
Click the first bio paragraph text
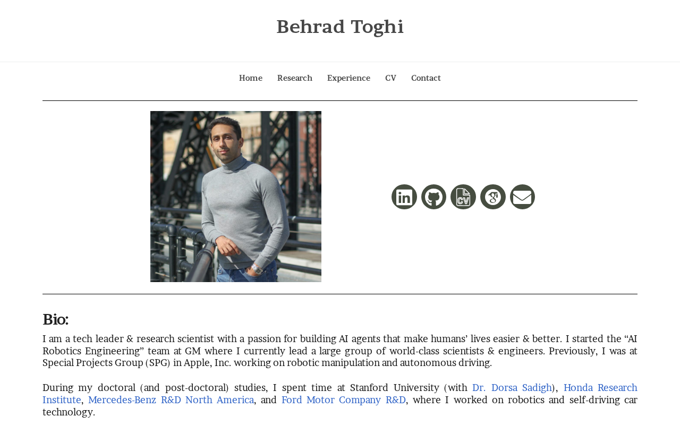(340, 351)
